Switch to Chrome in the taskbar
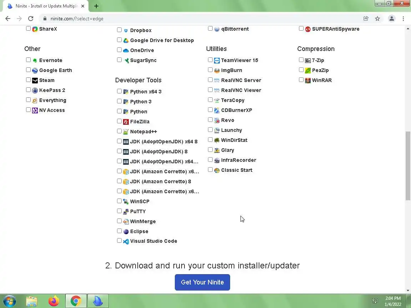This screenshot has width=411, height=308. (x=76, y=301)
